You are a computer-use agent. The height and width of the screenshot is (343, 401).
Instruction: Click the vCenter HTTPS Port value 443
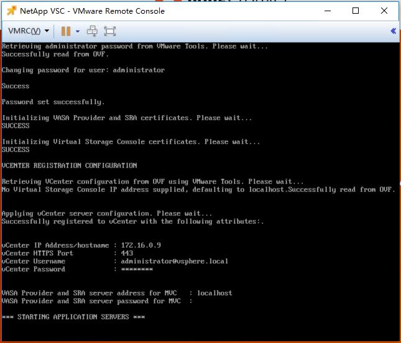(x=127, y=253)
